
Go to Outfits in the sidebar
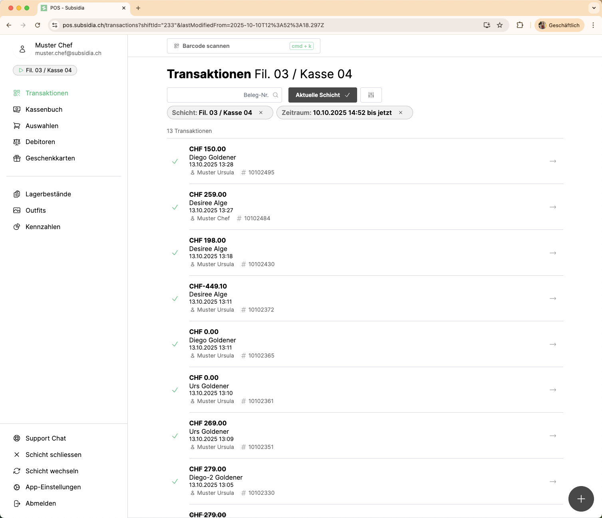tap(36, 211)
